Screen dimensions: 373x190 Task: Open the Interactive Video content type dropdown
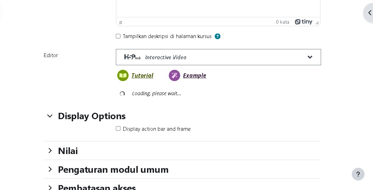point(218,57)
